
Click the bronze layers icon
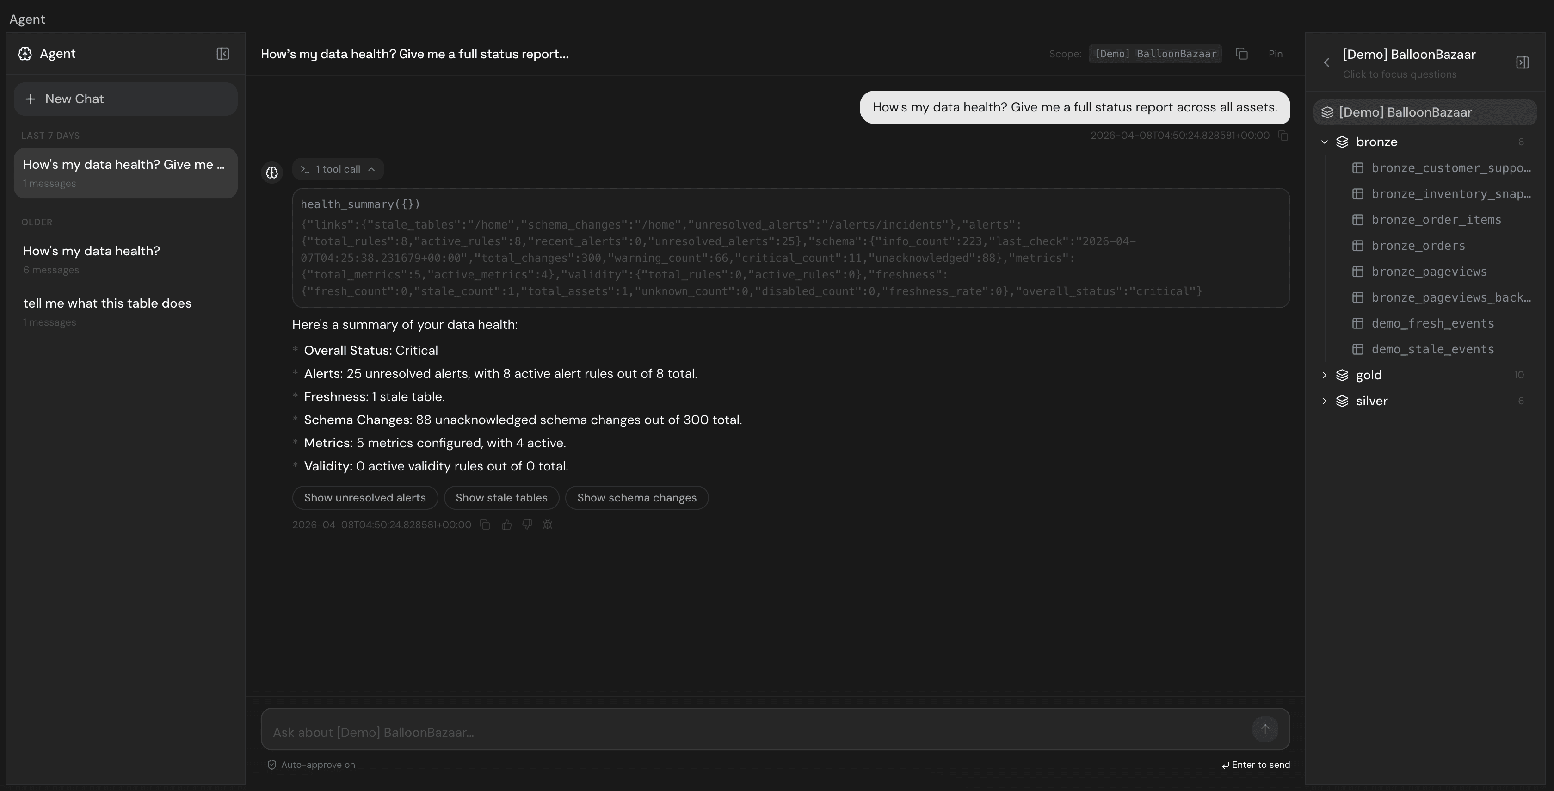[x=1342, y=142]
